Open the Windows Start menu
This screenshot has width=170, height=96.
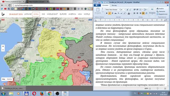[x=3, y=94]
